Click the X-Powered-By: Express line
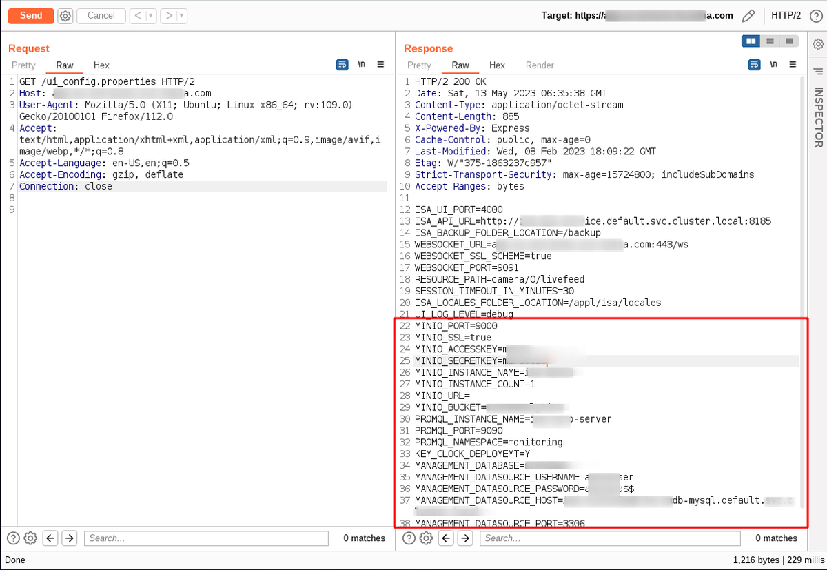 click(472, 128)
